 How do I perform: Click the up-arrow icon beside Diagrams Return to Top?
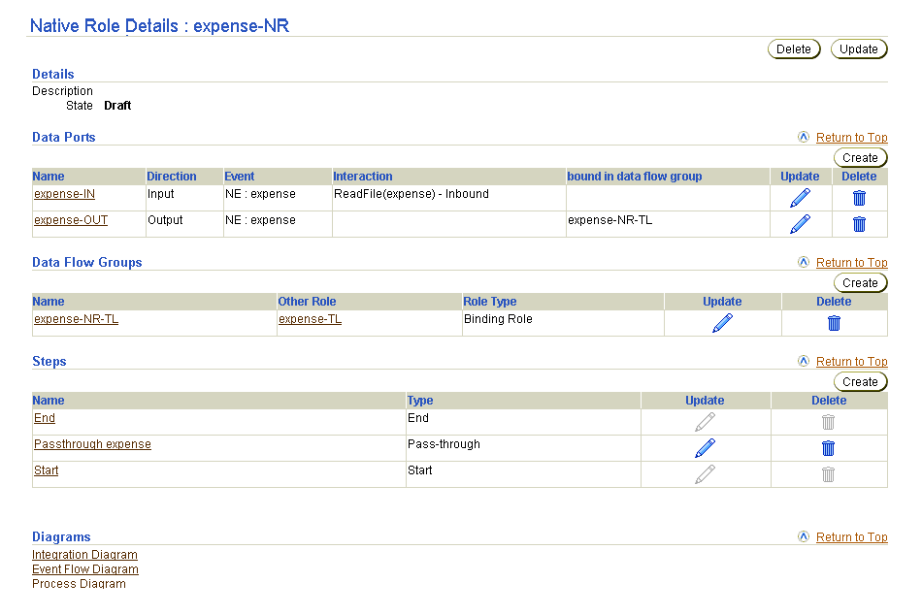point(804,536)
